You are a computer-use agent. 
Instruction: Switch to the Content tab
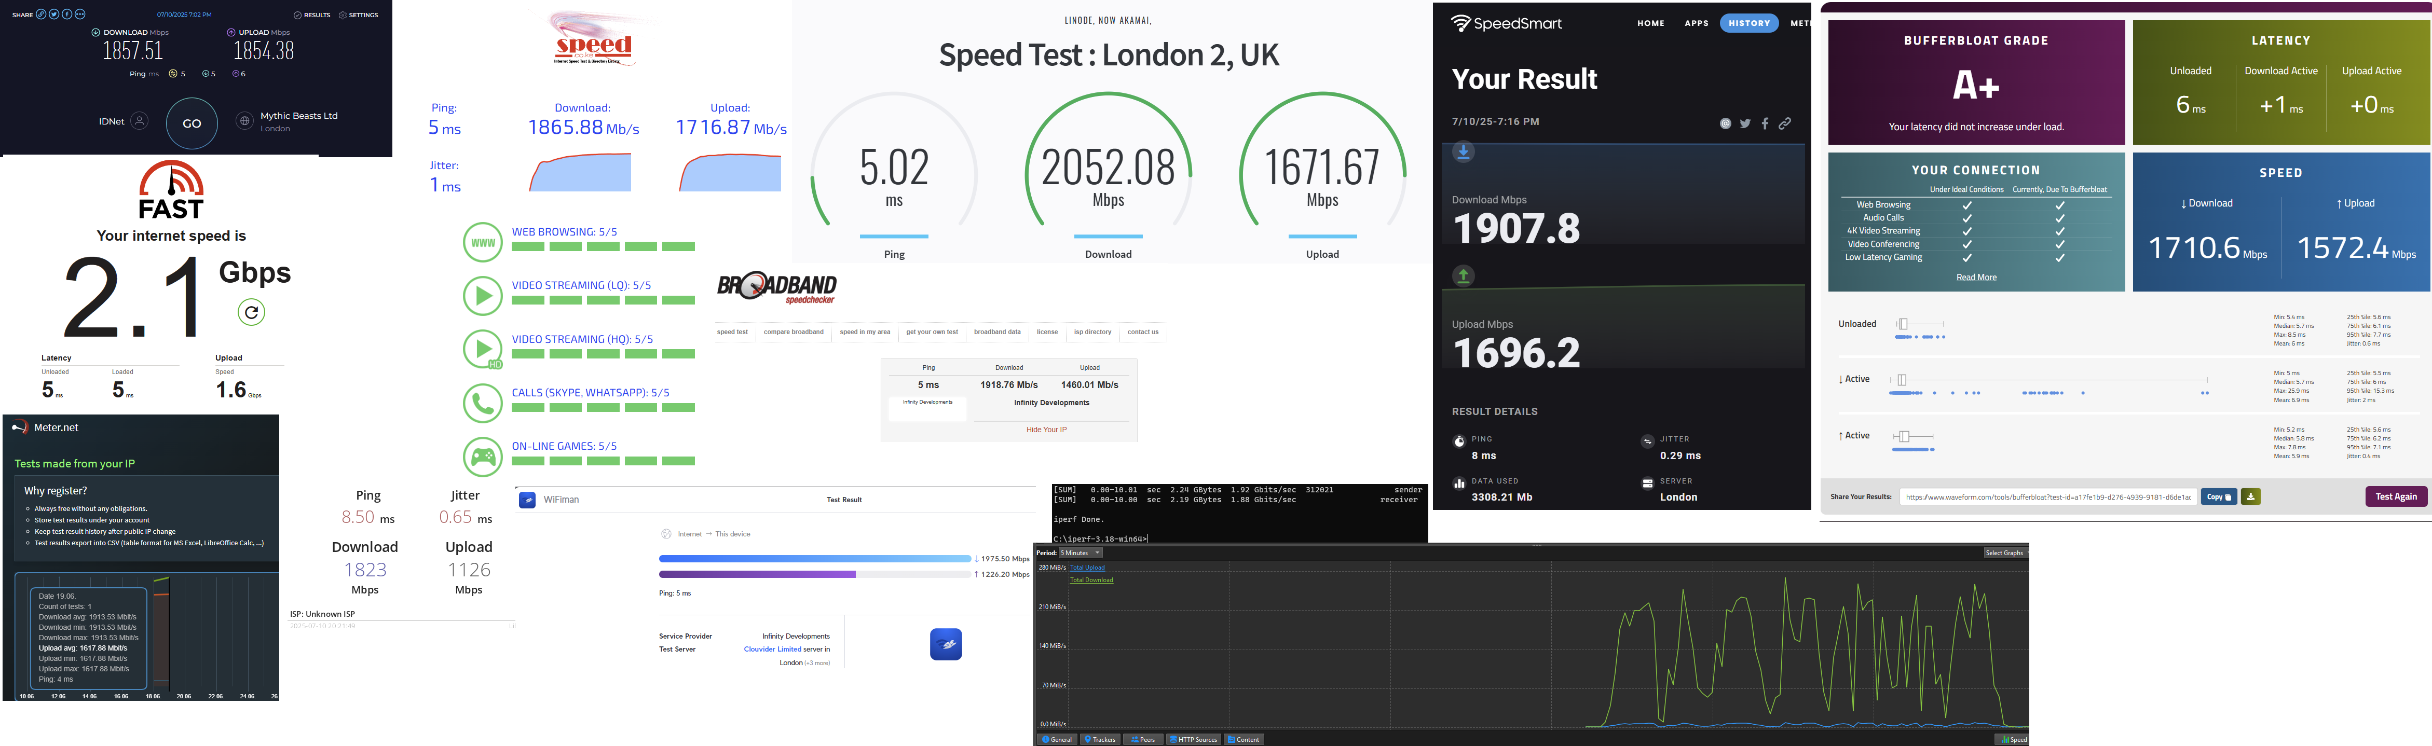pos(1245,739)
